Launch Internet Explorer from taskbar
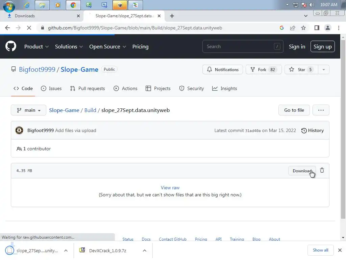This screenshot has height=260, width=346. pos(27,5)
